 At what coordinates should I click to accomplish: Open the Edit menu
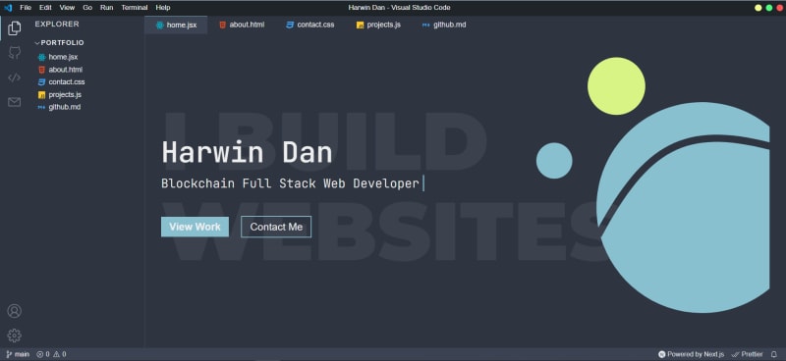[45, 8]
